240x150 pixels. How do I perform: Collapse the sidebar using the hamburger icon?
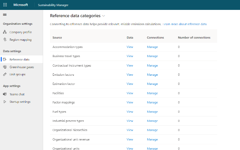point(5,15)
